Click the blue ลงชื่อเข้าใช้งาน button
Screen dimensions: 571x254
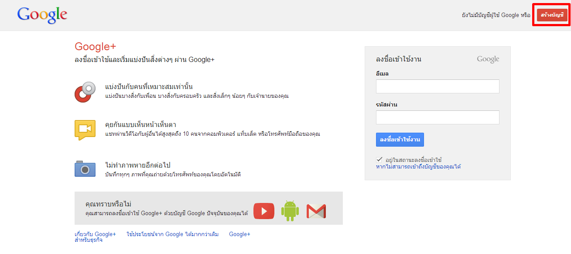(x=400, y=140)
